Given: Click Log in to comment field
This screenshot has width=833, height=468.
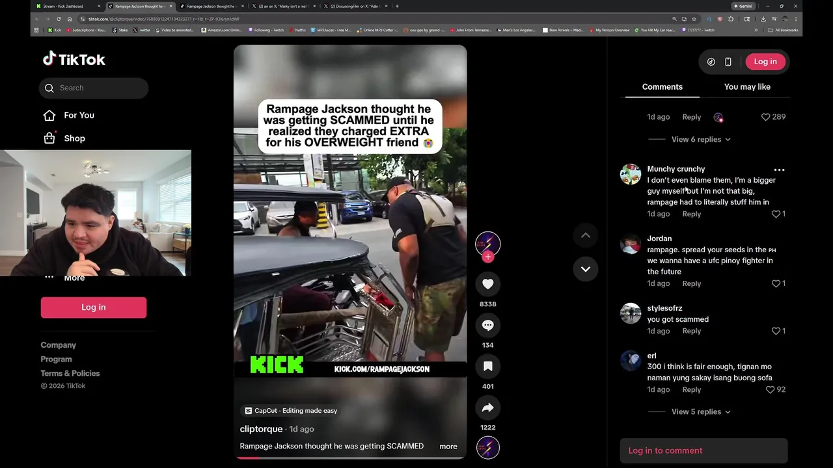Looking at the screenshot, I should click(703, 450).
